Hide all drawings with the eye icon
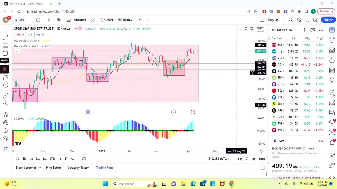The width and height of the screenshot is (337, 189). click(6, 138)
